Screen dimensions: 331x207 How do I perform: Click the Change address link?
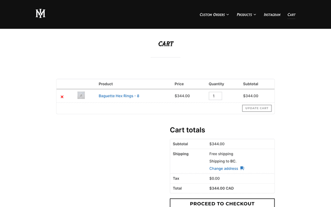click(x=224, y=169)
